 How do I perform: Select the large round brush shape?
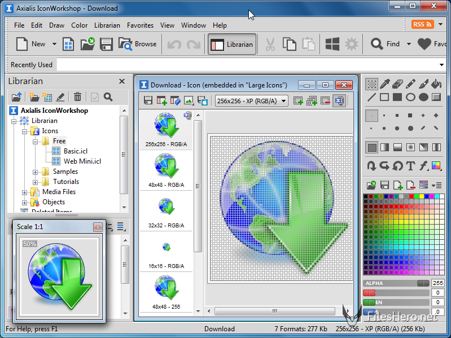(x=410, y=129)
